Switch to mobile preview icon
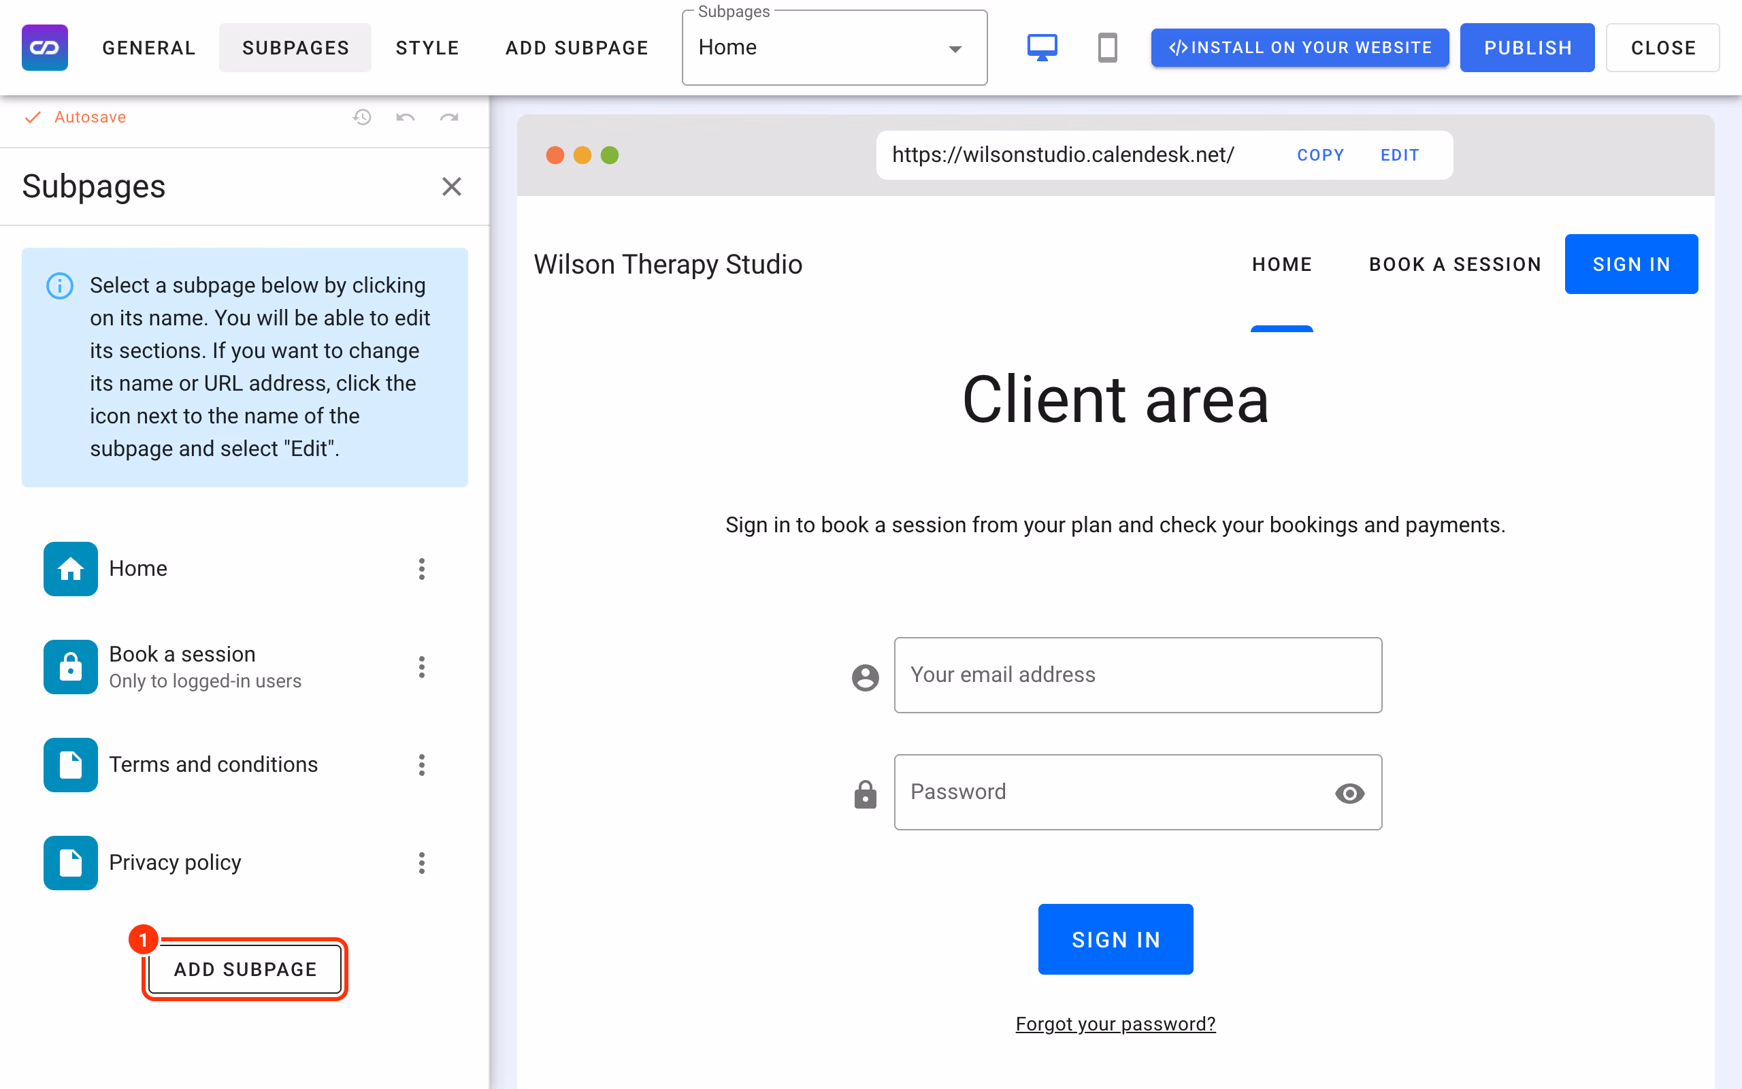Viewport: 1742px width, 1089px height. coord(1107,48)
